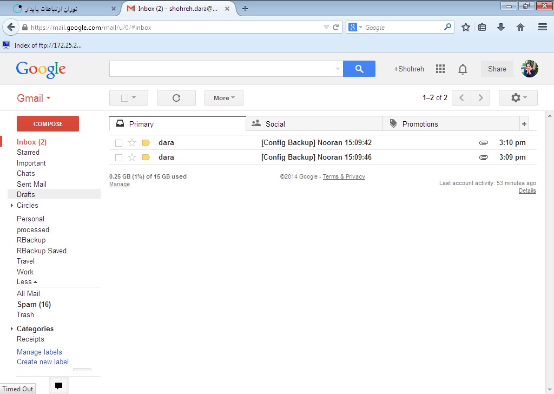The height and width of the screenshot is (394, 554).
Task: Add inbox tab with plus icon
Action: [x=524, y=124]
